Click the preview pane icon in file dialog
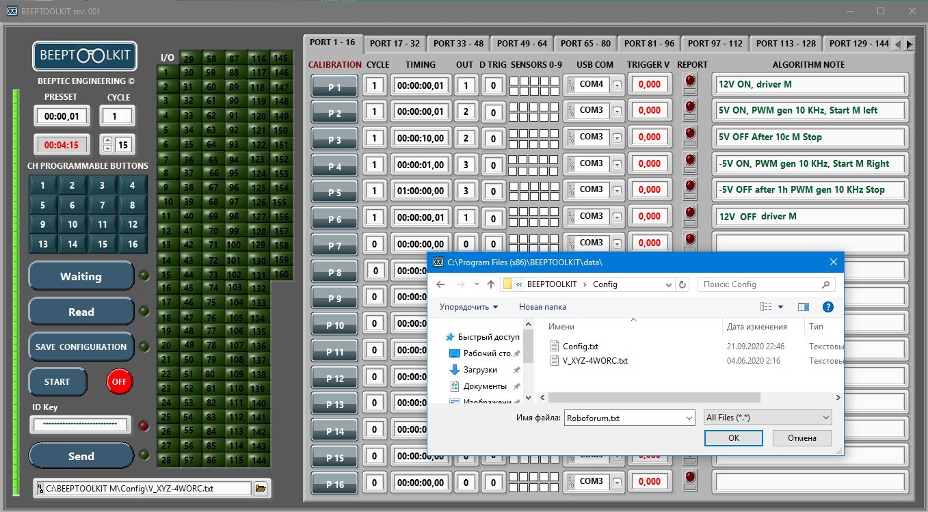This screenshot has width=928, height=512. 803,307
